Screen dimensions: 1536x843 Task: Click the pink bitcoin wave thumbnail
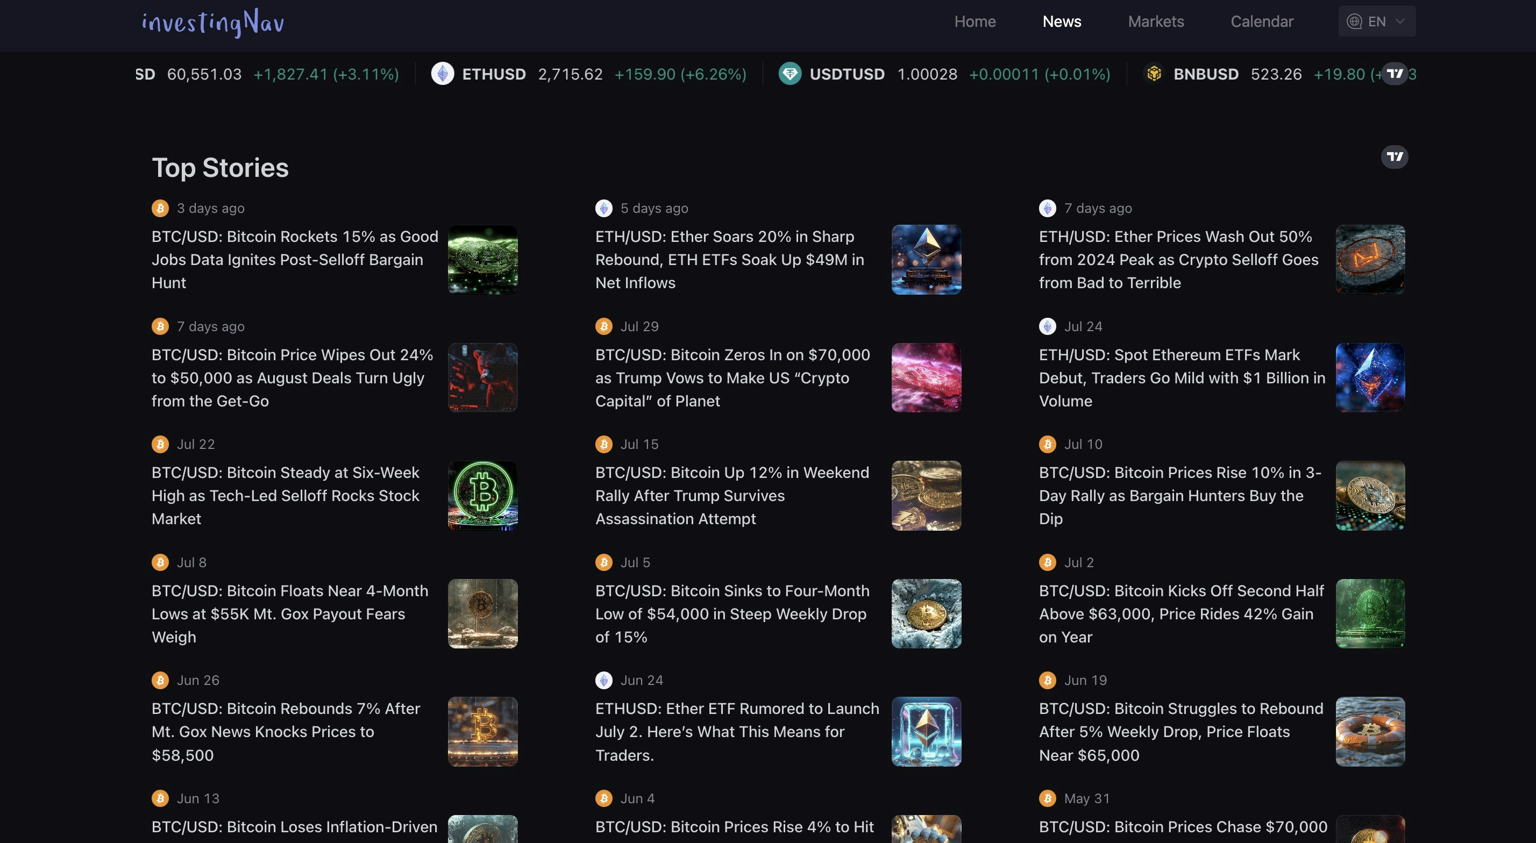tap(926, 377)
